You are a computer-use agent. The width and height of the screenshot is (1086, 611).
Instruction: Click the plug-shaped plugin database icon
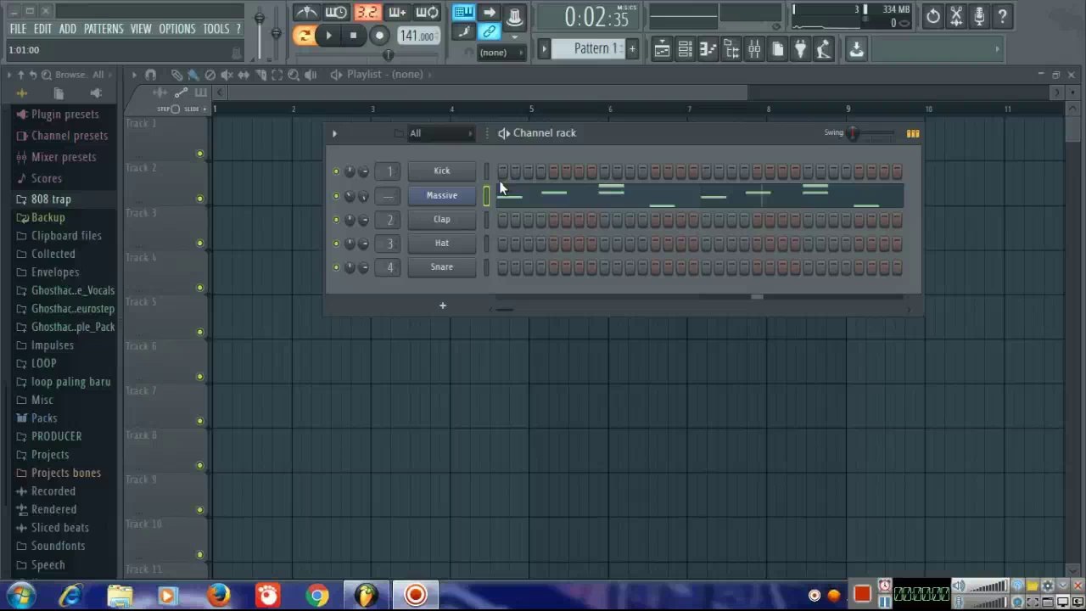point(800,48)
